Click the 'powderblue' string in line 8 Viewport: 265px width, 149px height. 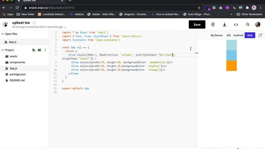157,62
